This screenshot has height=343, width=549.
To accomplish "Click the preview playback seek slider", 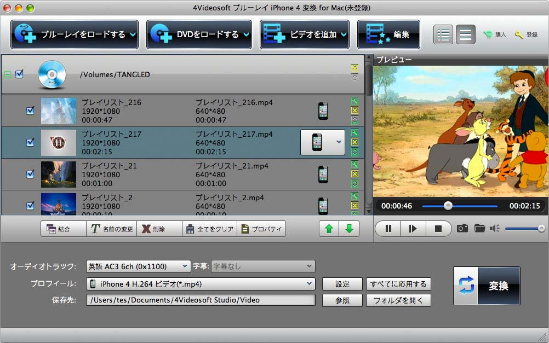I will [459, 206].
